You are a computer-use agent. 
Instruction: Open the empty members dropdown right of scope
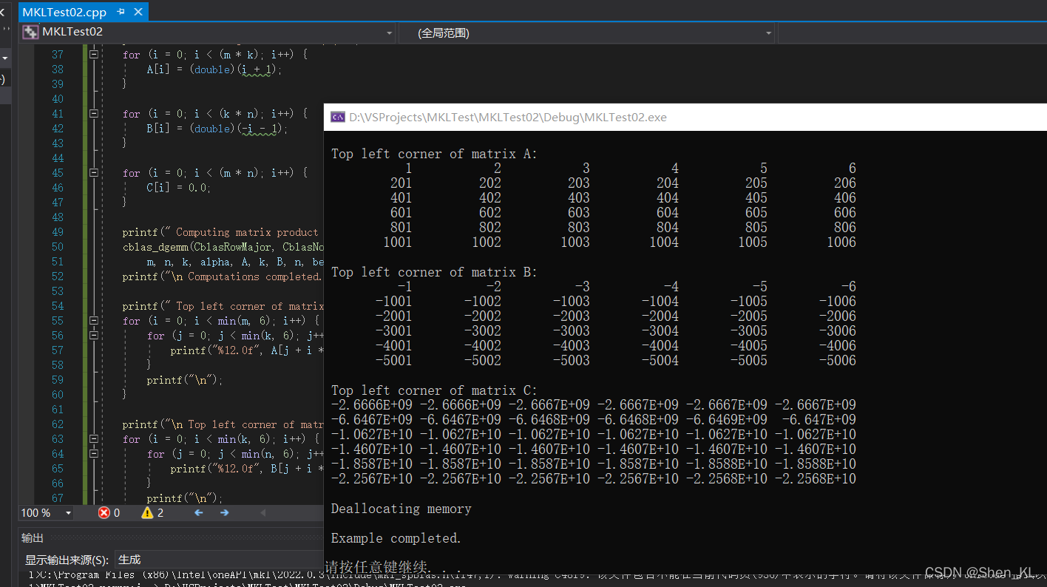912,33
